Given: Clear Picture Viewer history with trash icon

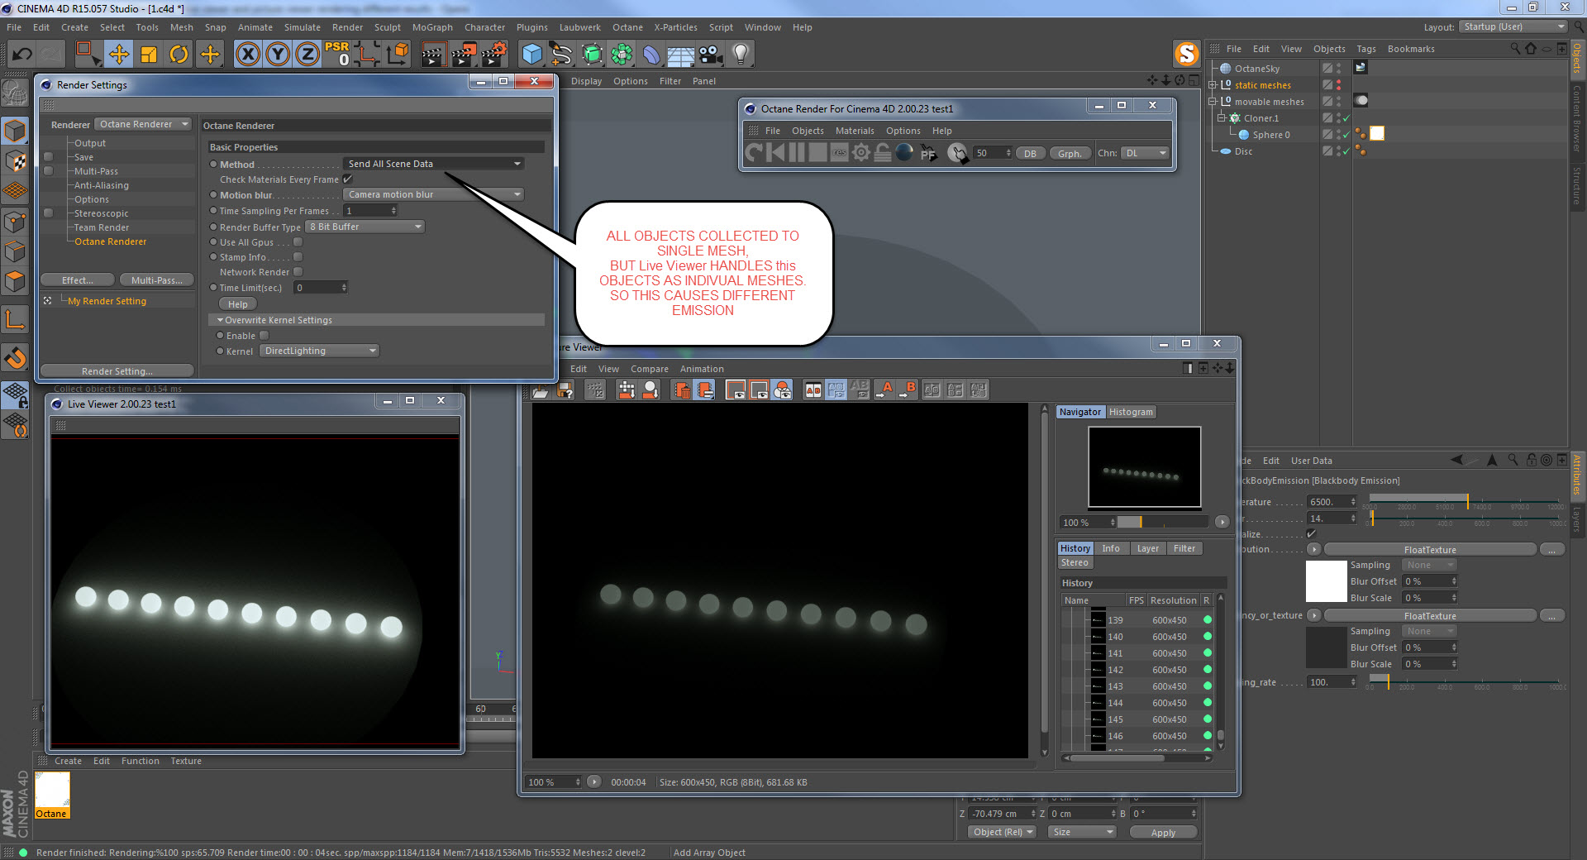Looking at the screenshot, I should (x=682, y=390).
